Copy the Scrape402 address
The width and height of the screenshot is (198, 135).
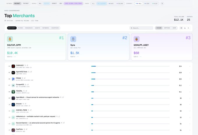click(x=26, y=85)
